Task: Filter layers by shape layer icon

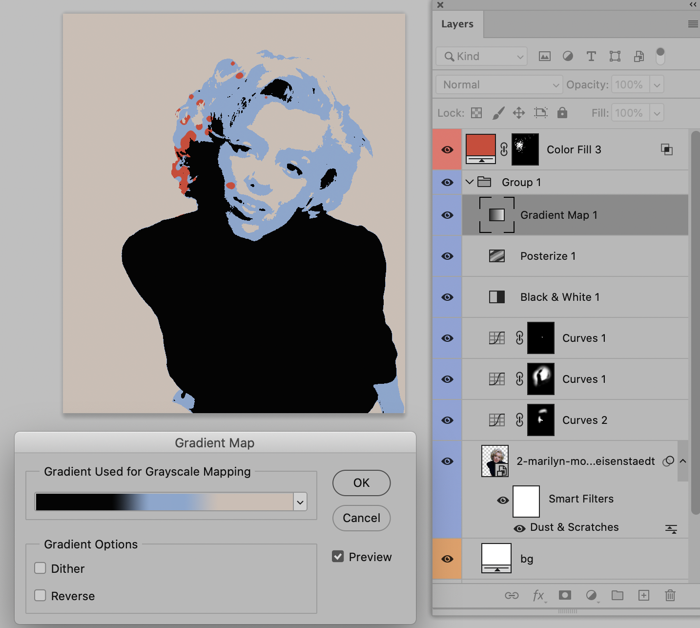Action: click(615, 56)
